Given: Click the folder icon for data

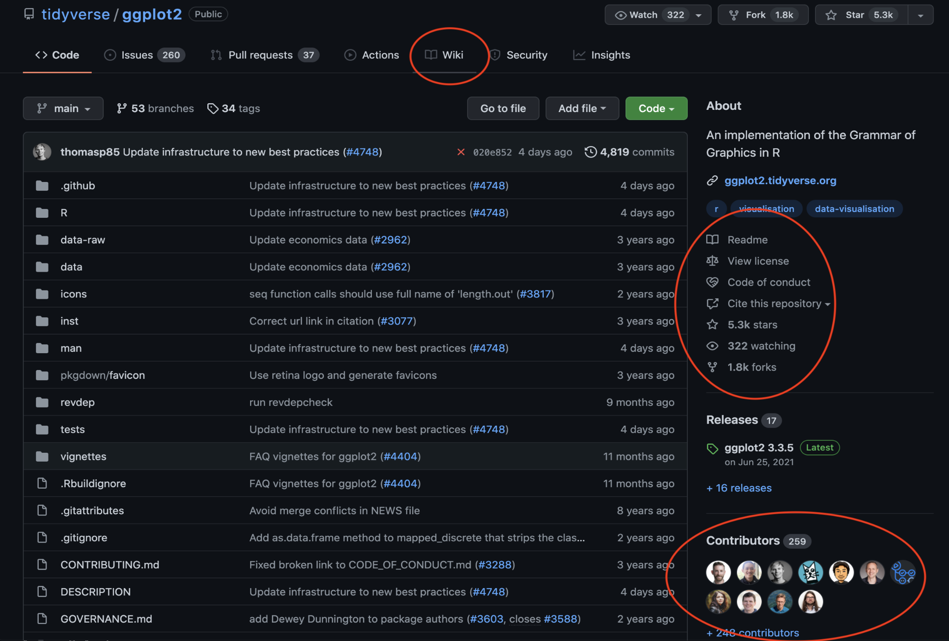Looking at the screenshot, I should (x=42, y=267).
